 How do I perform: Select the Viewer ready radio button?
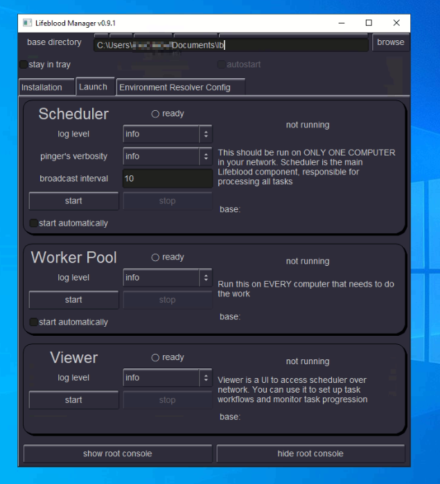[x=155, y=358]
